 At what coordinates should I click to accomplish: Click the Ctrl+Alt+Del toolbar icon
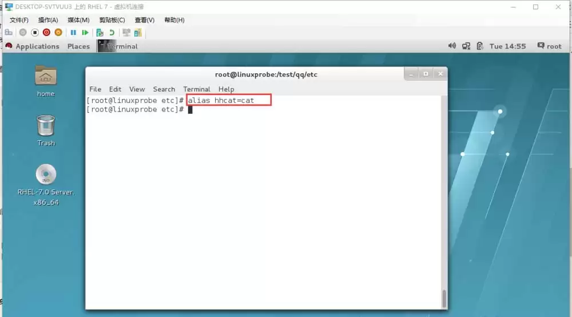point(9,33)
